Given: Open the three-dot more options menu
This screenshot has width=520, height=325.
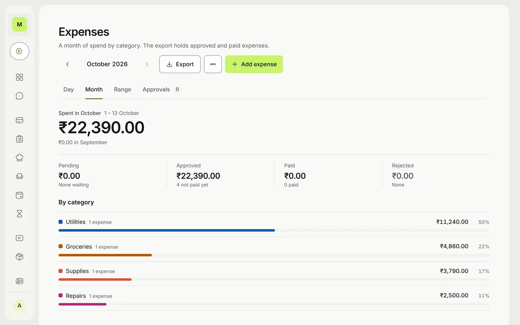Looking at the screenshot, I should click(213, 64).
